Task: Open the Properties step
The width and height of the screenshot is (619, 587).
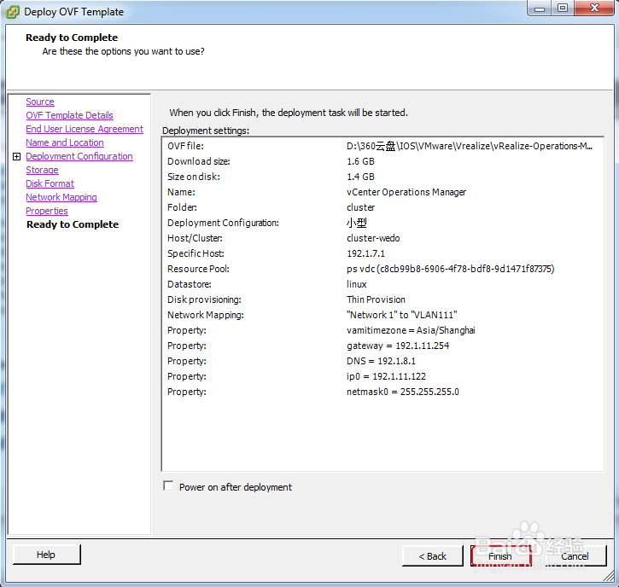Action: [47, 211]
